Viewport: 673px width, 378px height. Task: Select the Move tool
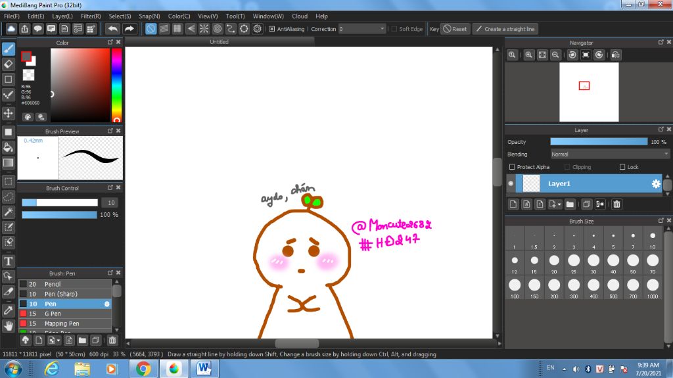click(x=8, y=113)
